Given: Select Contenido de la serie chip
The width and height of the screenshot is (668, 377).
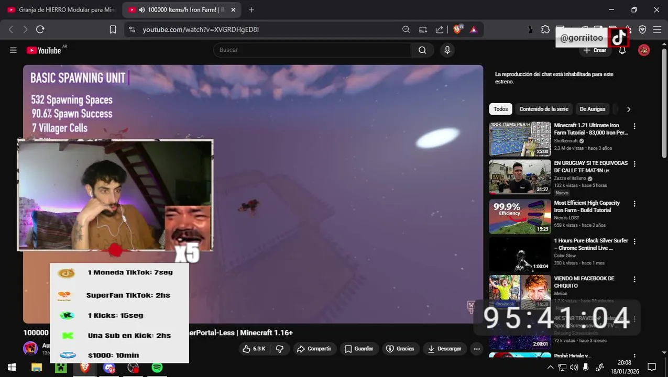Looking at the screenshot, I should [544, 109].
